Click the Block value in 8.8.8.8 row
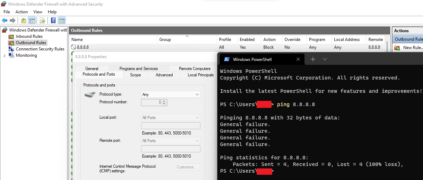 [x=269, y=47]
